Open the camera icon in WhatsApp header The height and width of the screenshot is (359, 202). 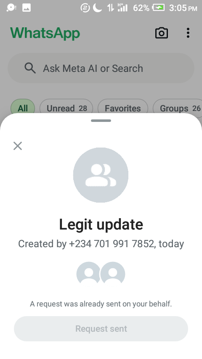pos(162,33)
